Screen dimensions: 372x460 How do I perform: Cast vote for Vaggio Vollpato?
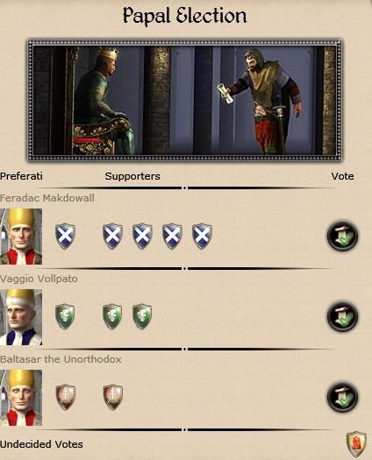pyautogui.click(x=342, y=316)
